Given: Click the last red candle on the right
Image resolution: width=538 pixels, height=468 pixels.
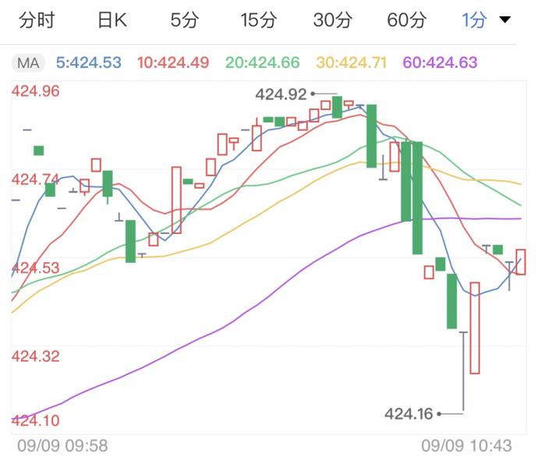Looking at the screenshot, I should tap(521, 262).
